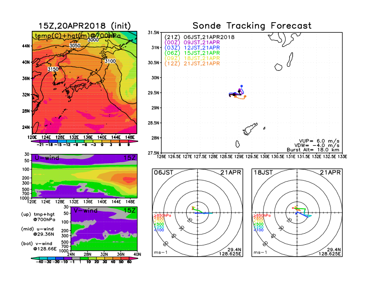Click the "V-wind" panel label

point(85,211)
